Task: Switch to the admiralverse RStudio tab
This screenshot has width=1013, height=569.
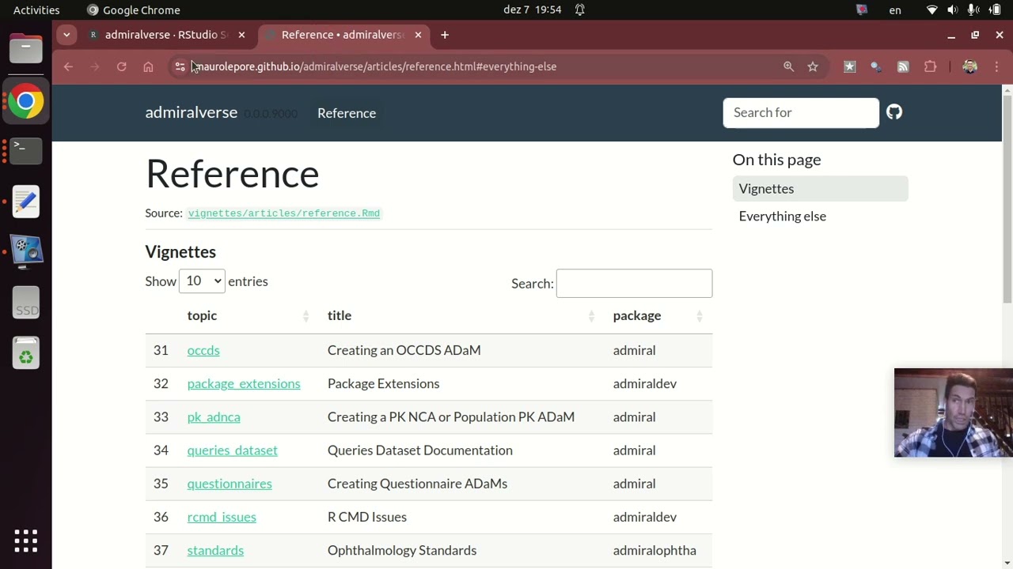Action: click(x=165, y=35)
